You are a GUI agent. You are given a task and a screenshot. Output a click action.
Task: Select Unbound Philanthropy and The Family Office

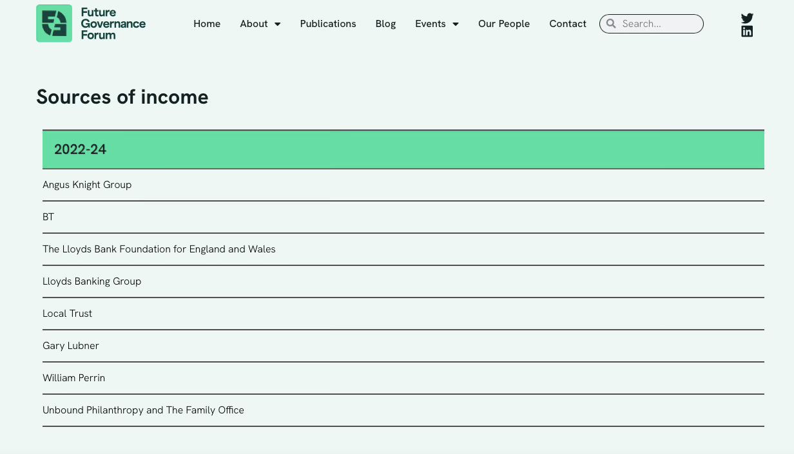(143, 410)
